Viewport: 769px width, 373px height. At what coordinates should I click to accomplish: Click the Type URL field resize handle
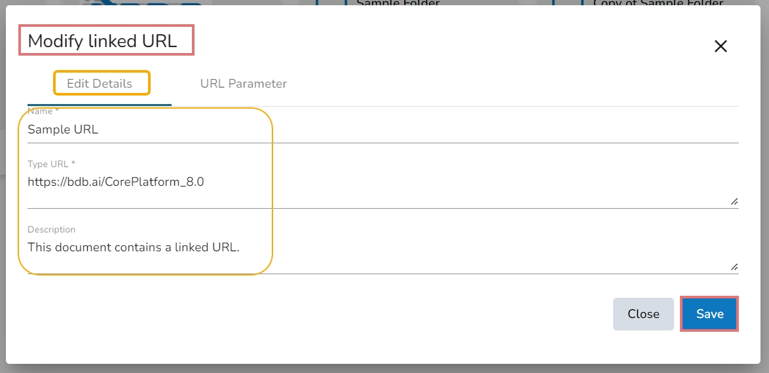tap(734, 202)
